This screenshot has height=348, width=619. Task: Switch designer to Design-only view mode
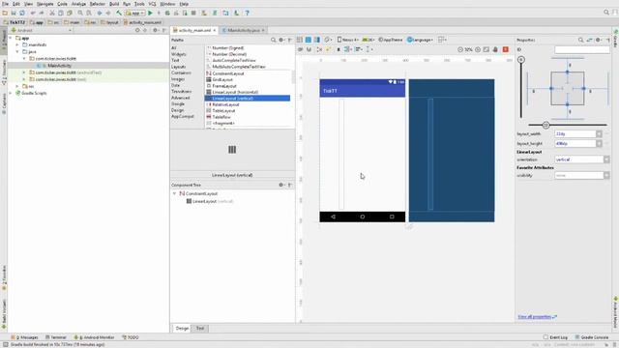point(300,40)
